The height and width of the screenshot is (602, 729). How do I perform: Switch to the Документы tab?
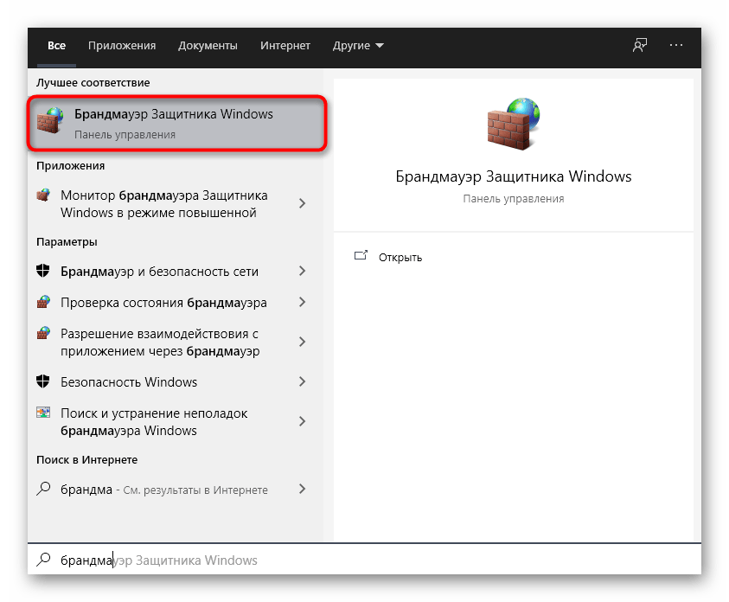(x=208, y=46)
